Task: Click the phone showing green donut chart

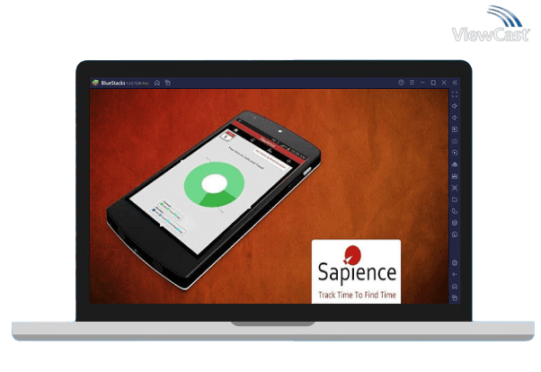Action: (x=214, y=199)
